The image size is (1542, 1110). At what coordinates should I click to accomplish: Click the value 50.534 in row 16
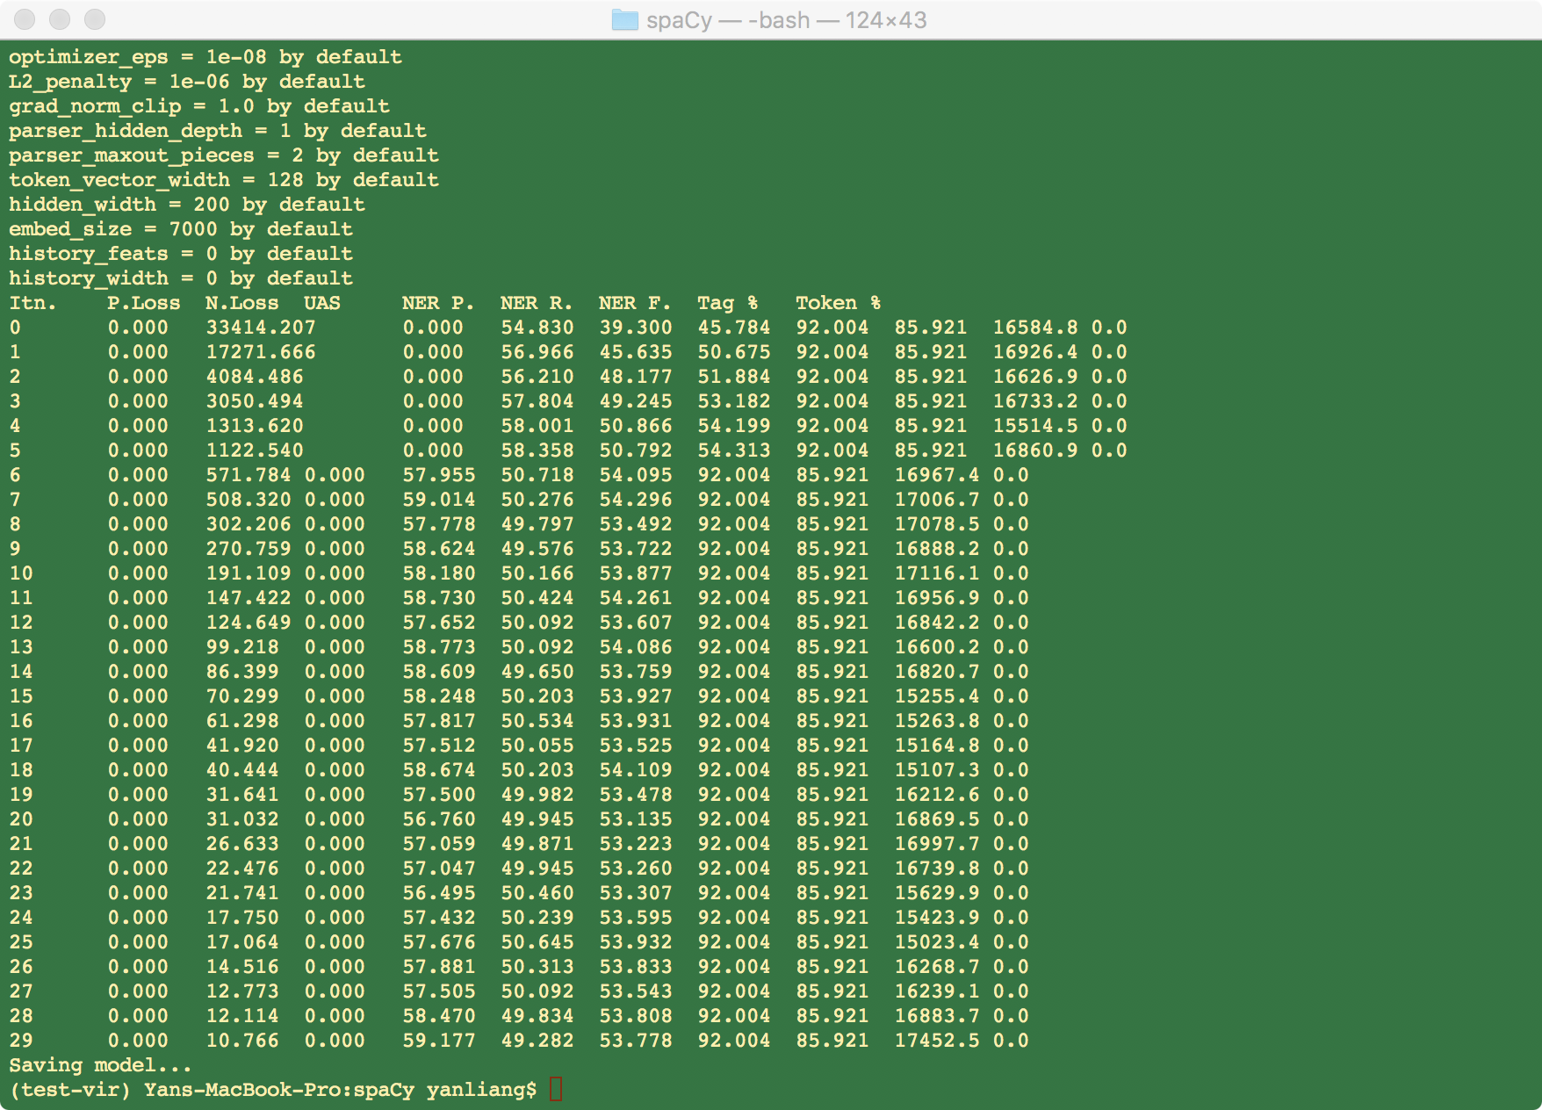(537, 721)
